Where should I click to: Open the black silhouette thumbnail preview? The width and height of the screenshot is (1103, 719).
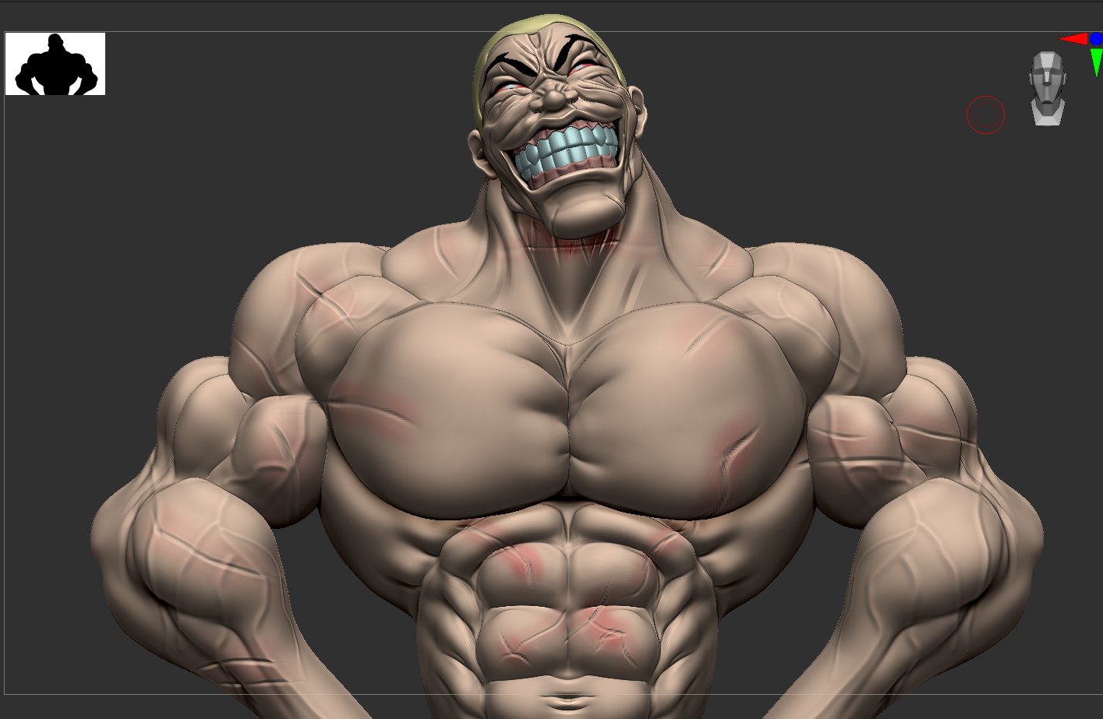(x=55, y=64)
